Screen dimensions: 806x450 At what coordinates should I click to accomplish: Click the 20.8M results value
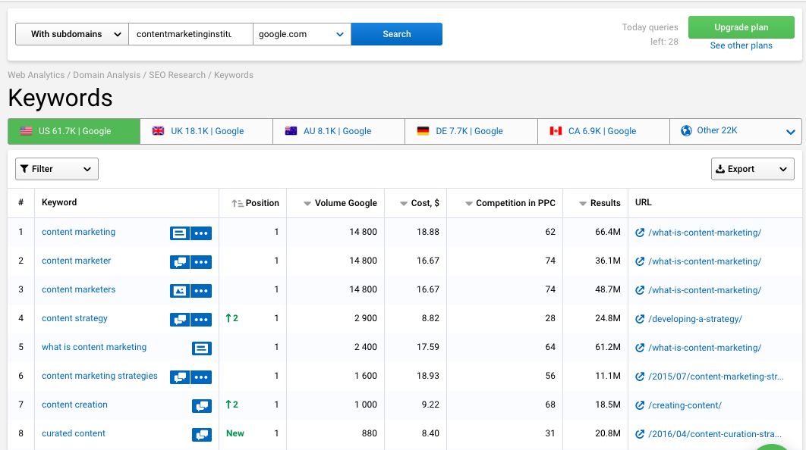coord(608,433)
